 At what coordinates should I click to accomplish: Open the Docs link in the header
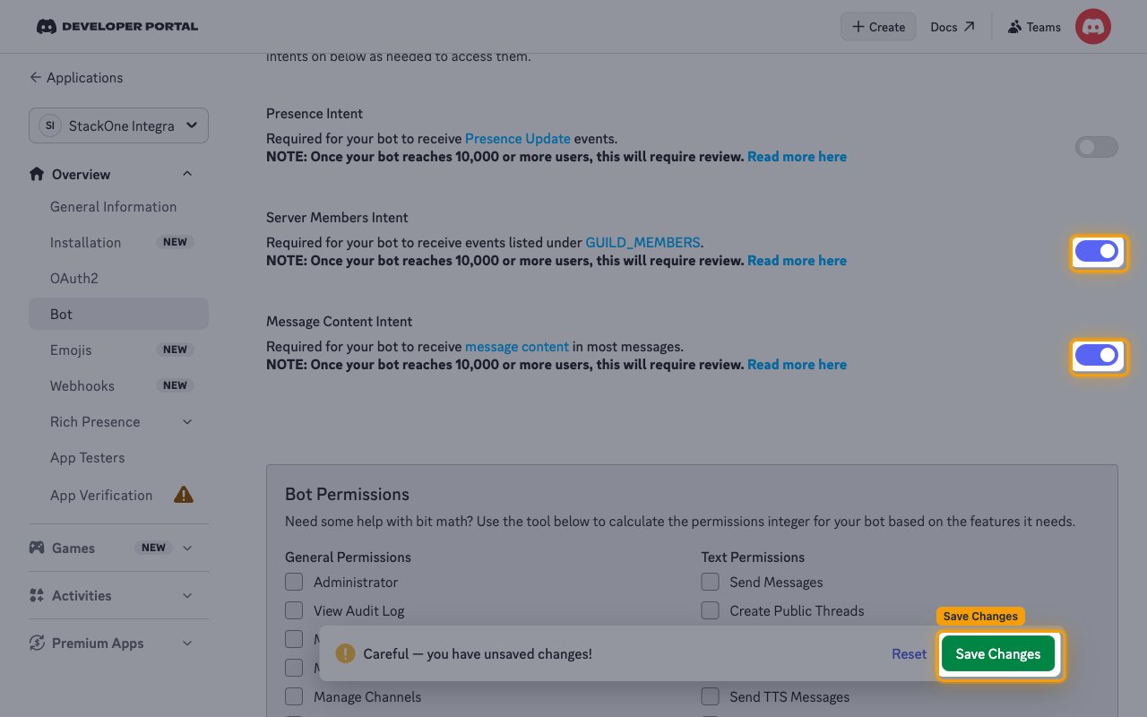coord(953,27)
